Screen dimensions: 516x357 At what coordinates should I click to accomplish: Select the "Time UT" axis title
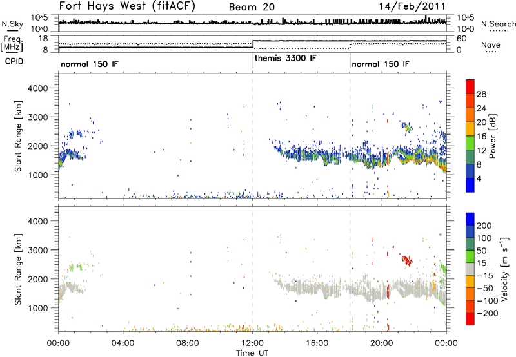[252, 353]
